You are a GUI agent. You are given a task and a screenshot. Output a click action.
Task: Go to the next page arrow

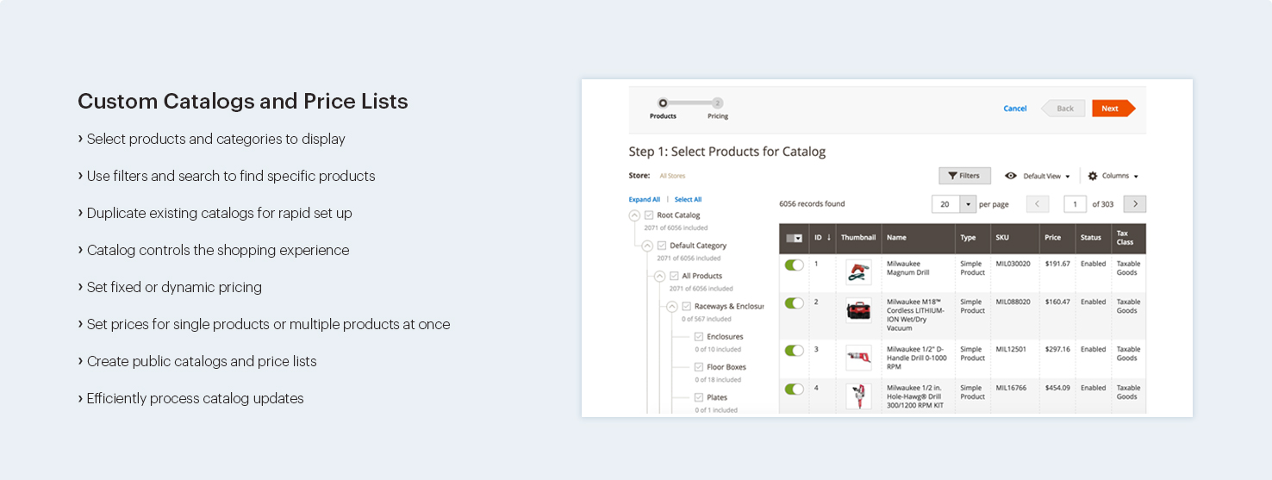(x=1135, y=204)
